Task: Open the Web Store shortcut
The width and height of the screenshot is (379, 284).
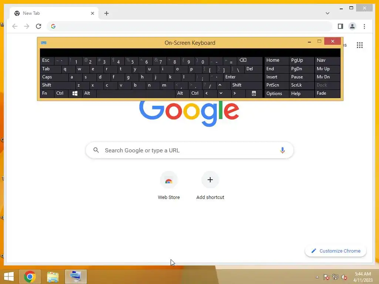Action: (x=169, y=186)
